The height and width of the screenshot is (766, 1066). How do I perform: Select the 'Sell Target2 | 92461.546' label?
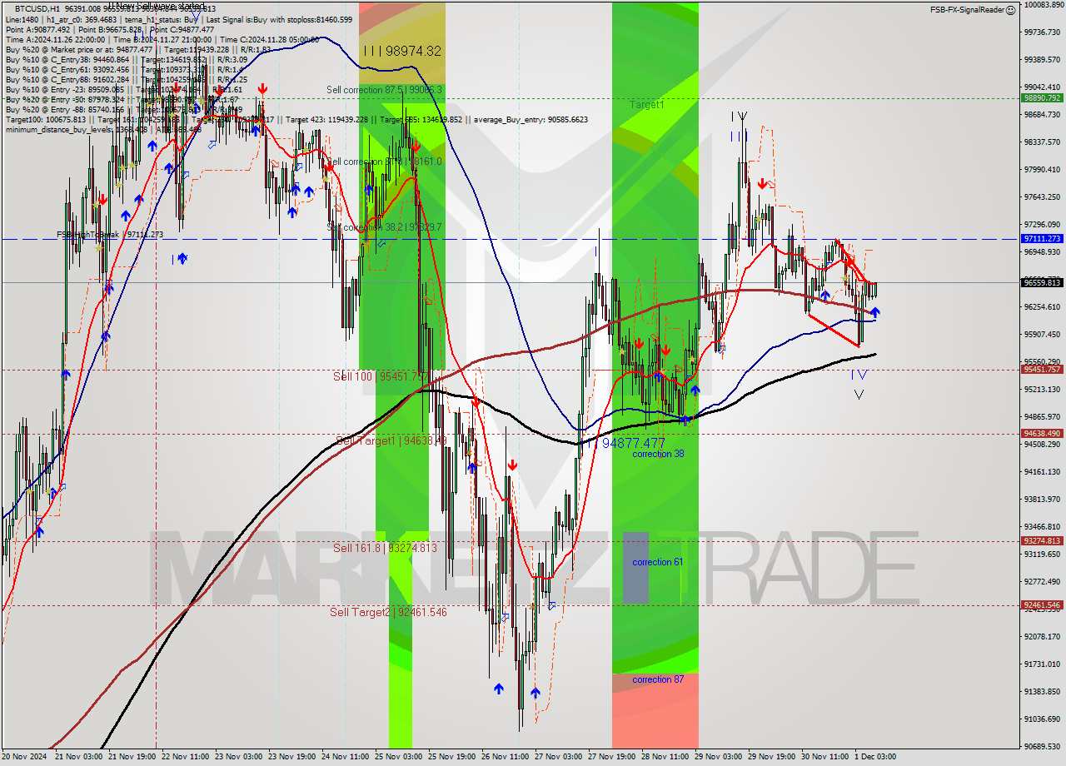pyautogui.click(x=388, y=612)
